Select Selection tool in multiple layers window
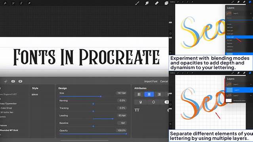The image size is (253, 142). click(188, 73)
